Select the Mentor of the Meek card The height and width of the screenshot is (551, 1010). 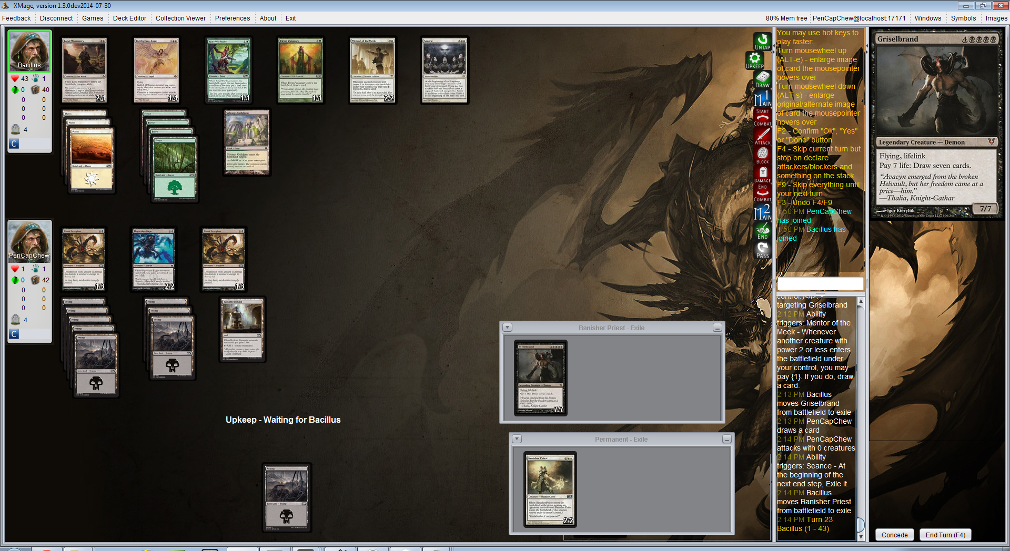(x=372, y=70)
